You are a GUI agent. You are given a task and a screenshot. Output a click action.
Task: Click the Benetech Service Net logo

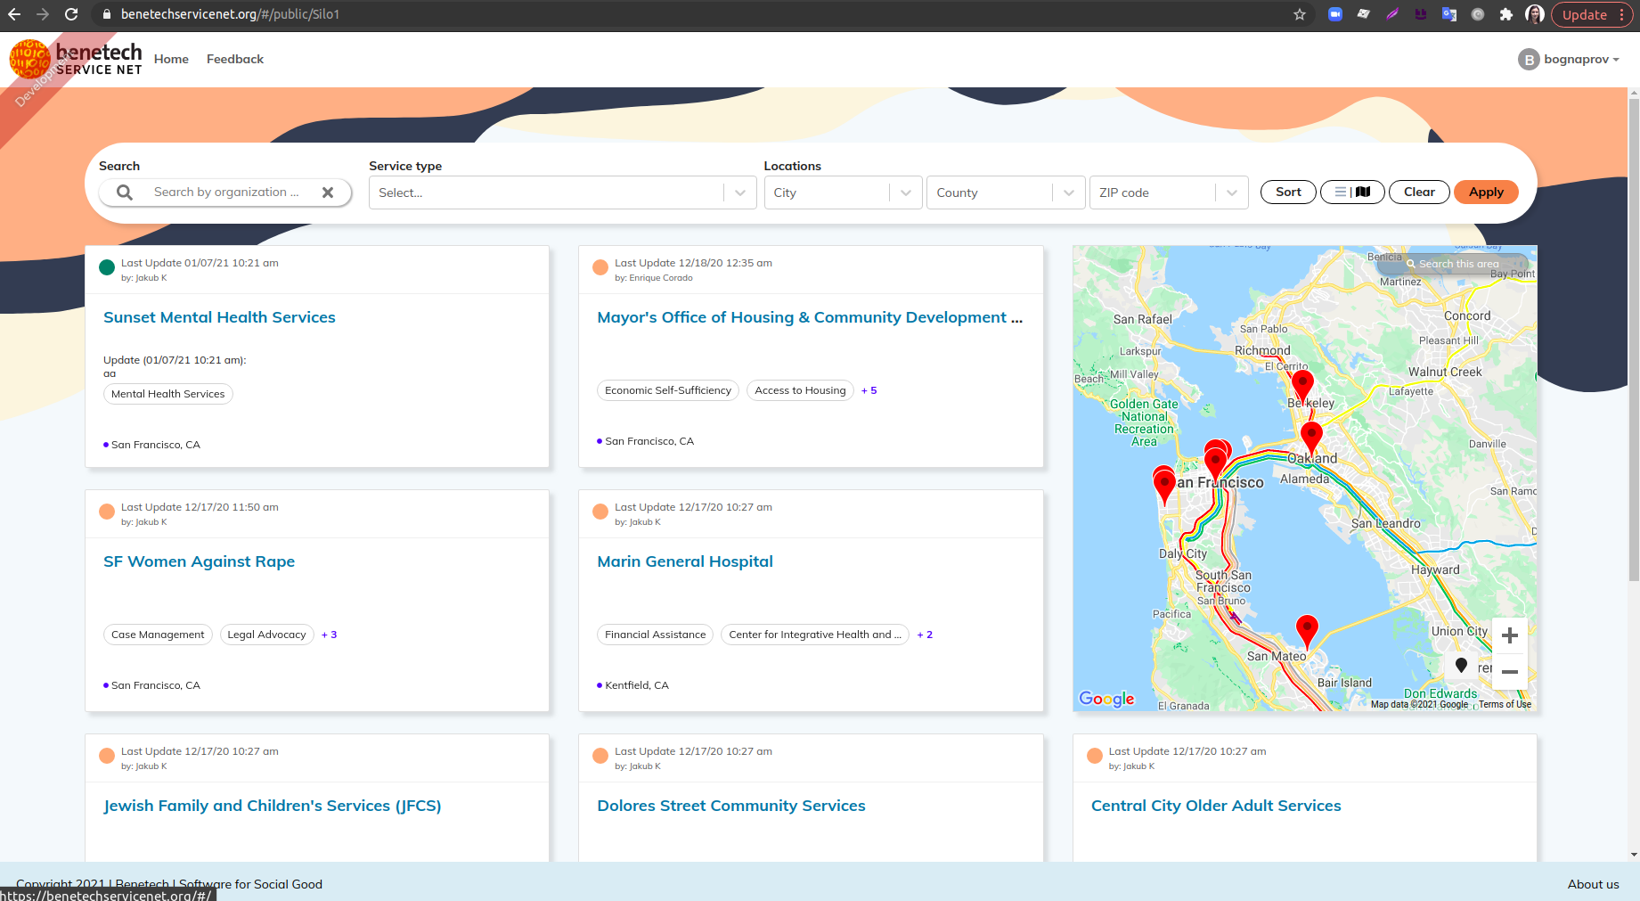[76, 59]
